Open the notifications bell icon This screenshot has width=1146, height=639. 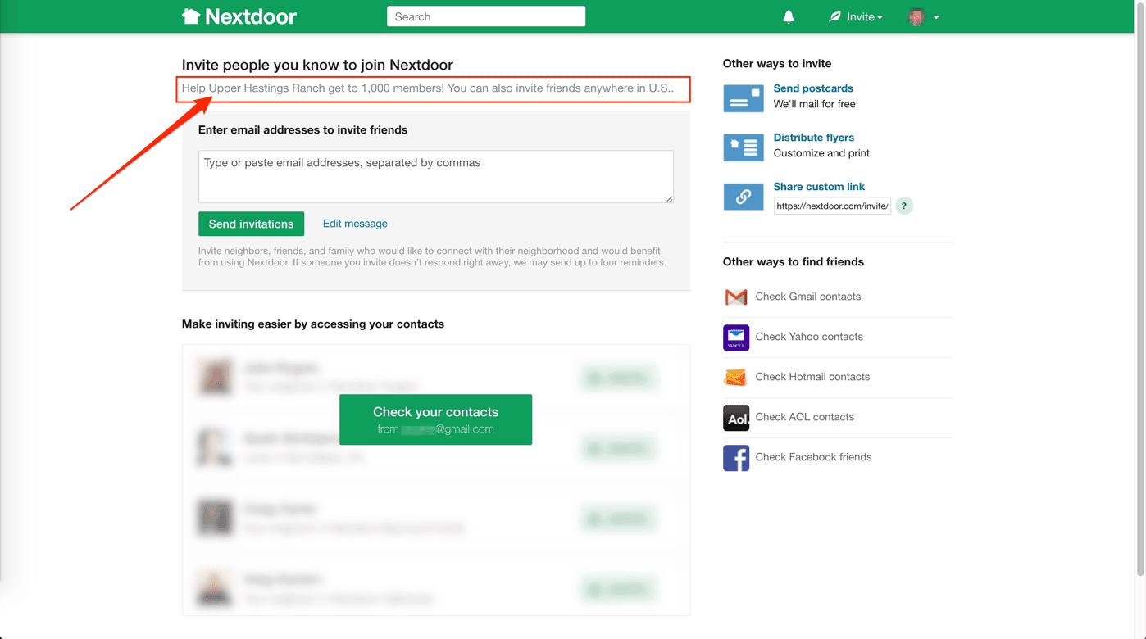[x=789, y=16]
